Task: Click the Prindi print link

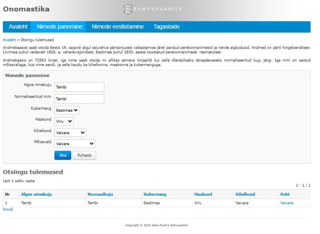Action: tap(8, 210)
